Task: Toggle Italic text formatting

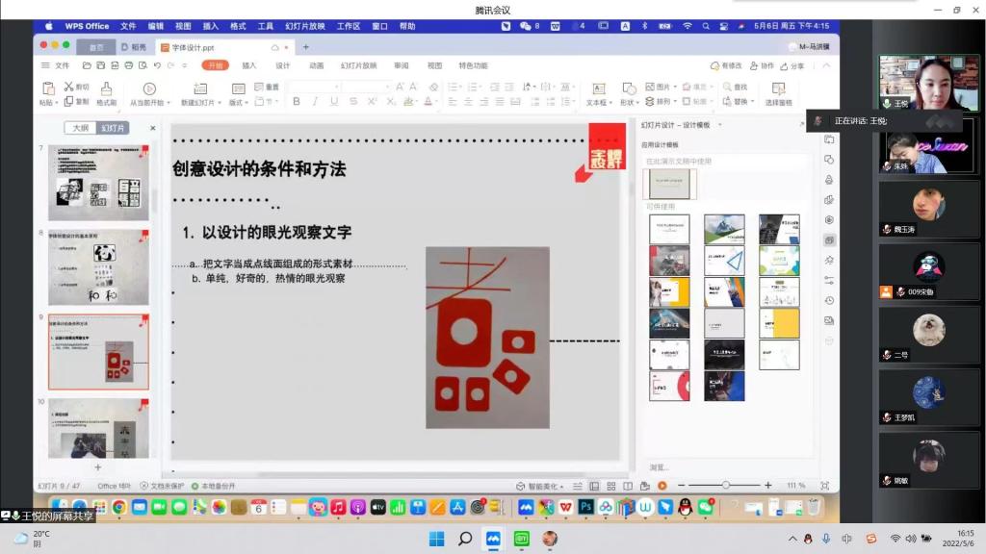Action: tap(316, 102)
